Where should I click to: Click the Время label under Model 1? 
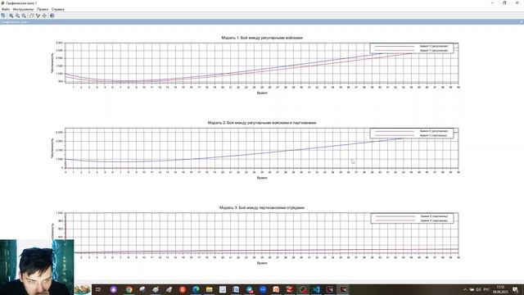click(262, 93)
